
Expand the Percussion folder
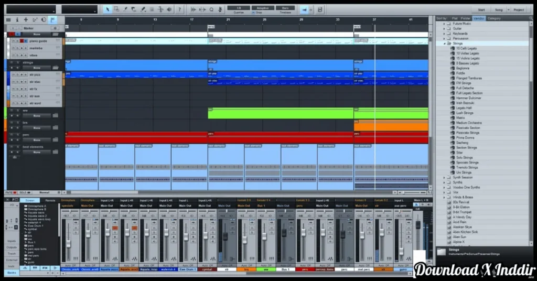pos(444,39)
